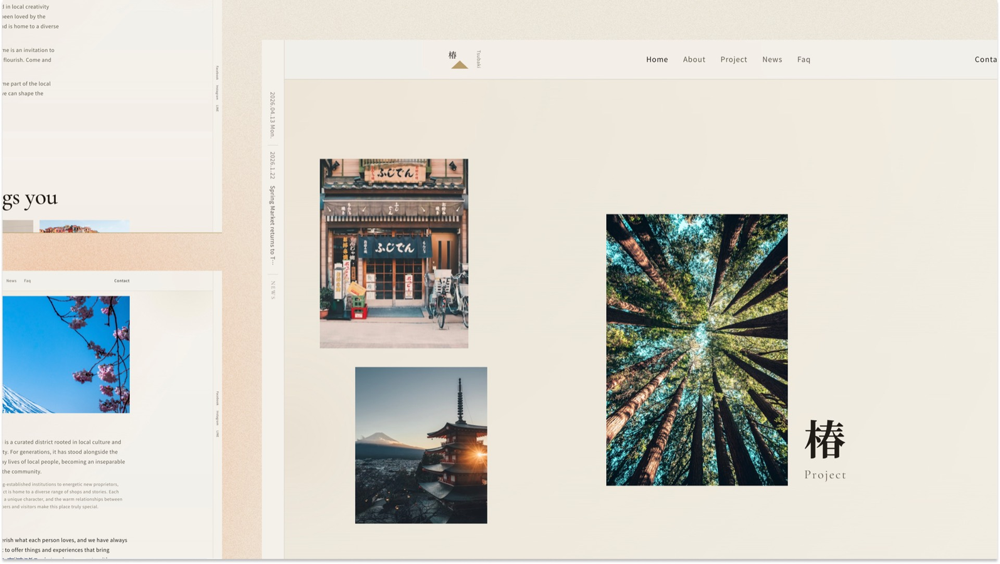Click the cherry blossom and Fuji image
This screenshot has width=1000, height=564.
[x=66, y=355]
